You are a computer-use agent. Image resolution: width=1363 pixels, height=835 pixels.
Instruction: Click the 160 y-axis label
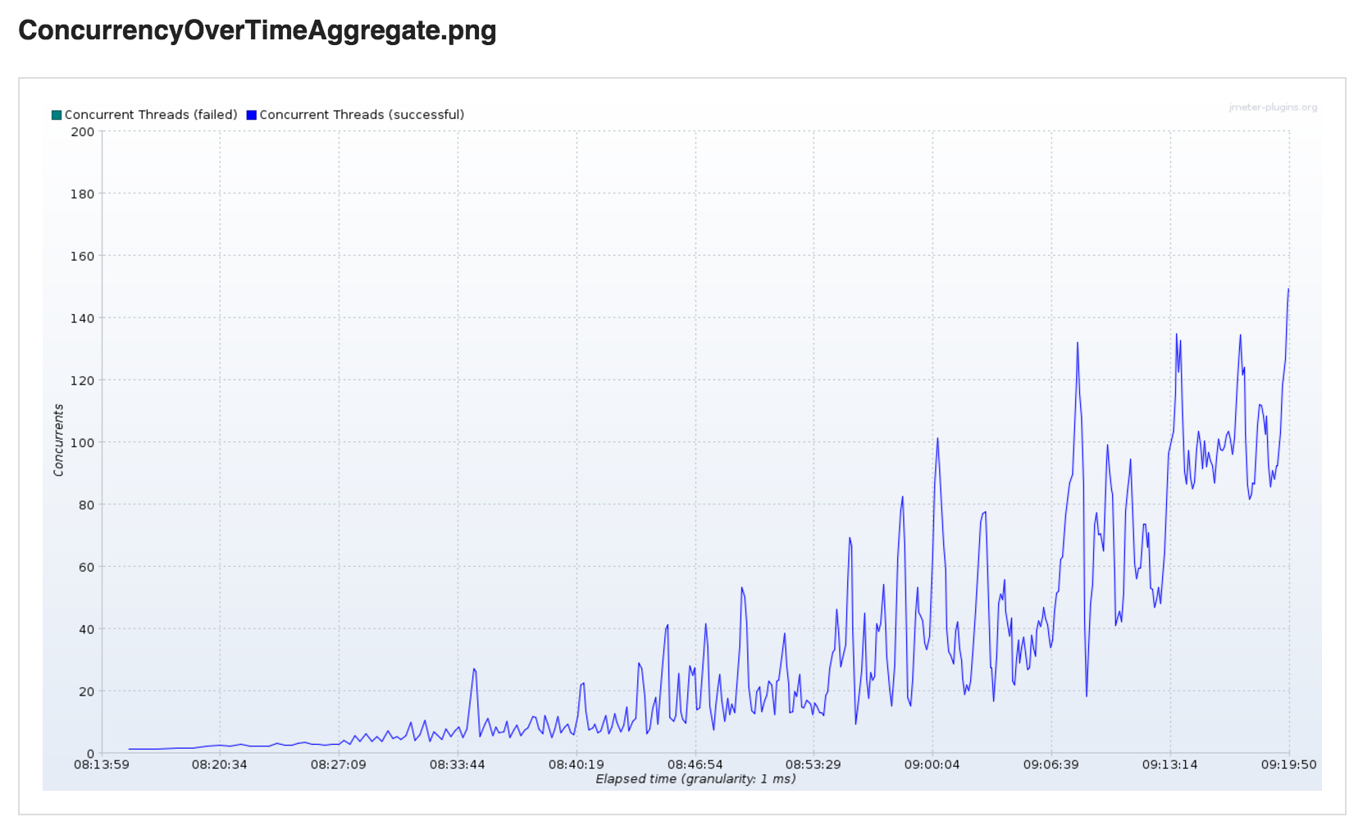pyautogui.click(x=82, y=256)
